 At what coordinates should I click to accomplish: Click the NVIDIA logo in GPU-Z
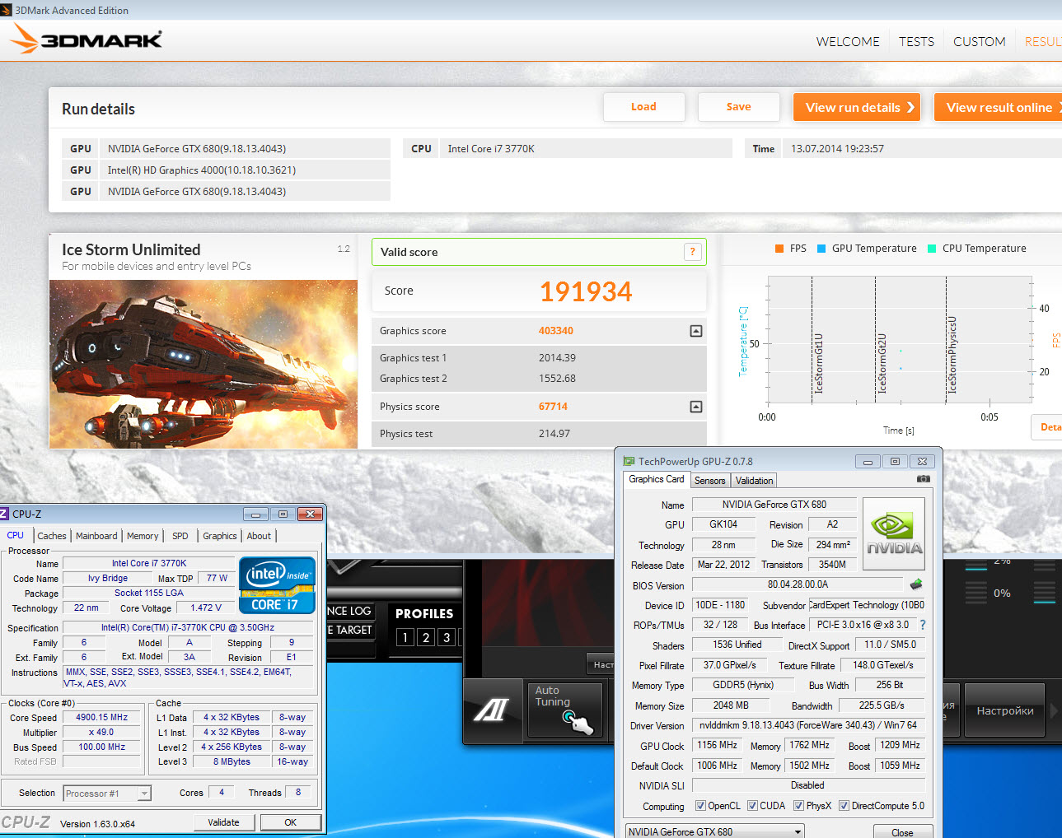click(x=893, y=533)
